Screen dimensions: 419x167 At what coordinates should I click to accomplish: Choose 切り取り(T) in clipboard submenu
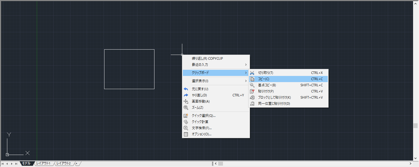(288, 73)
